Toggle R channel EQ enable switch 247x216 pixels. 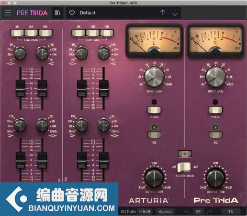[215, 135]
